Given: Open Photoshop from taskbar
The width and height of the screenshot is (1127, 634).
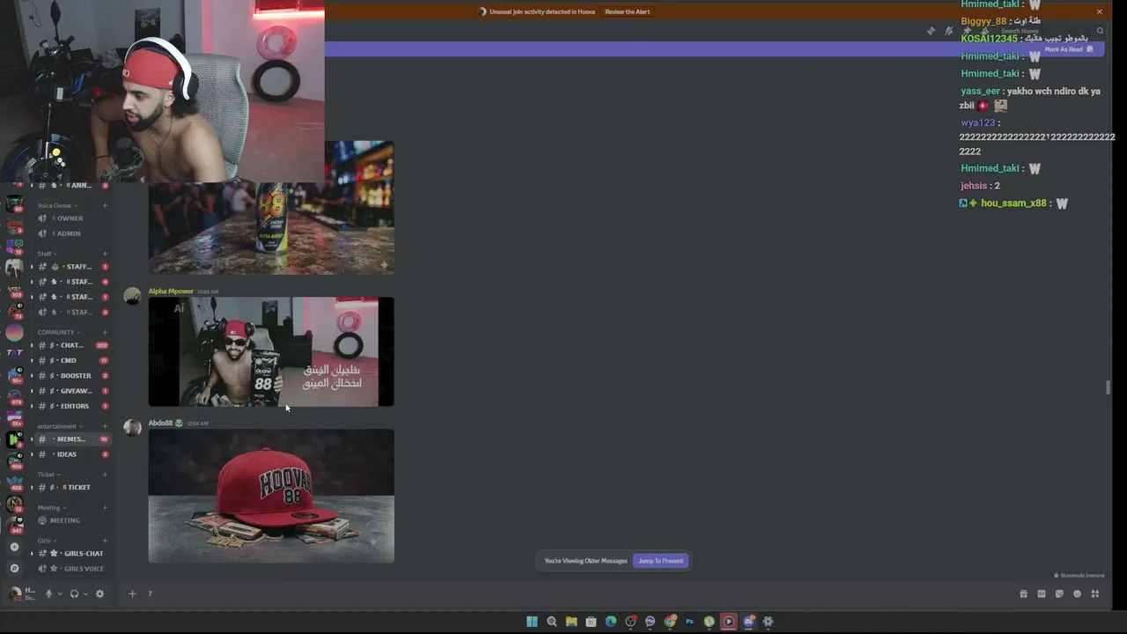Looking at the screenshot, I should tap(689, 622).
